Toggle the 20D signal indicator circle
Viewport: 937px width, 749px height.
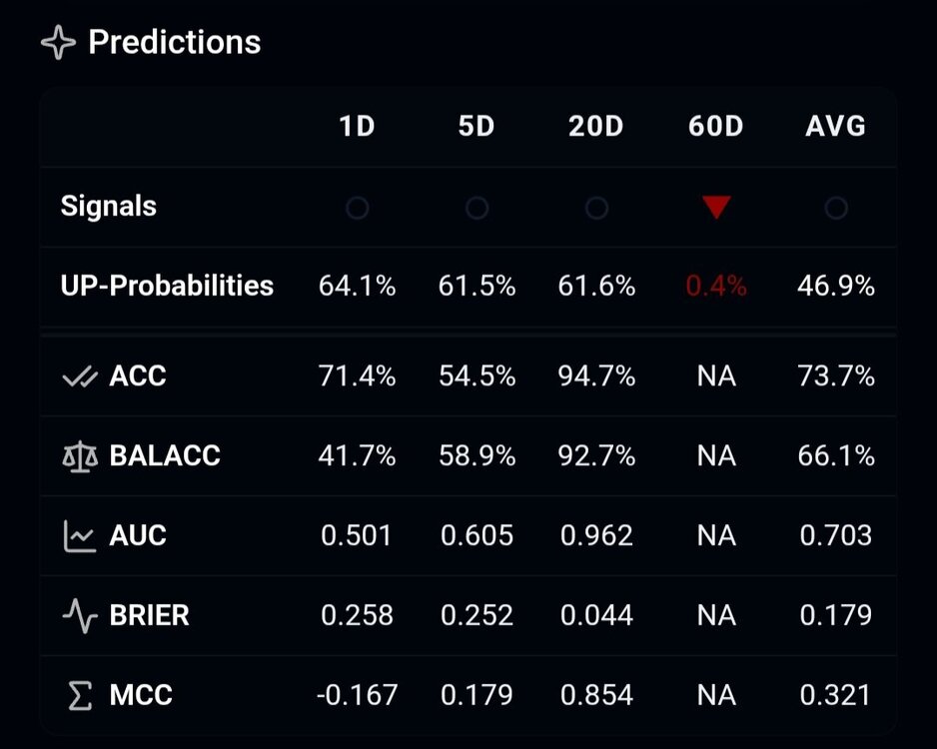tap(596, 209)
